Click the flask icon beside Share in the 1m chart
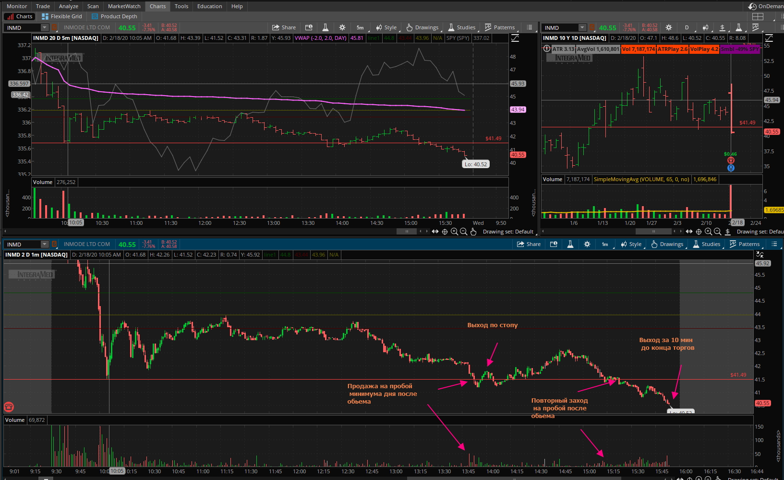 pos(570,244)
